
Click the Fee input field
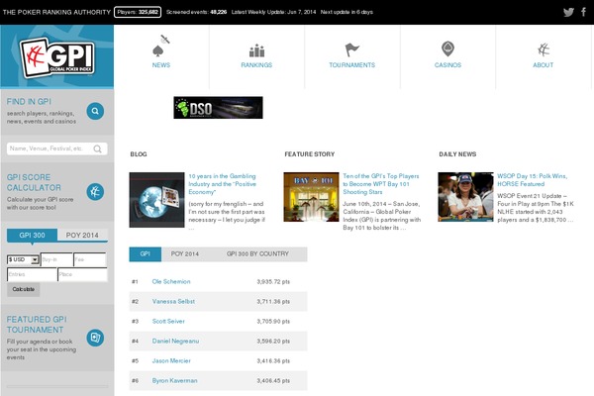pos(90,259)
